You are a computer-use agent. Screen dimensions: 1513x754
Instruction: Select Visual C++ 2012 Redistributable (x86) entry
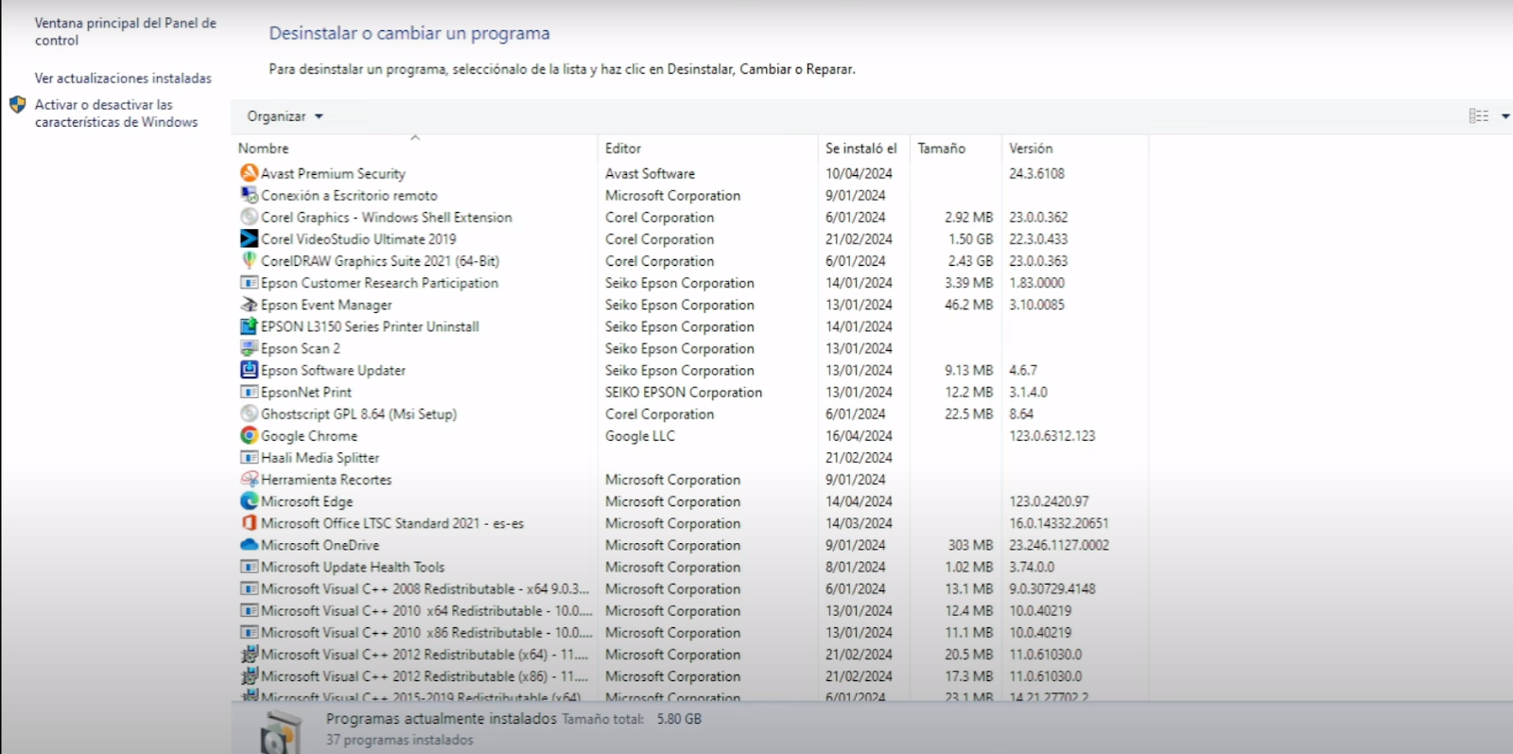pos(425,676)
